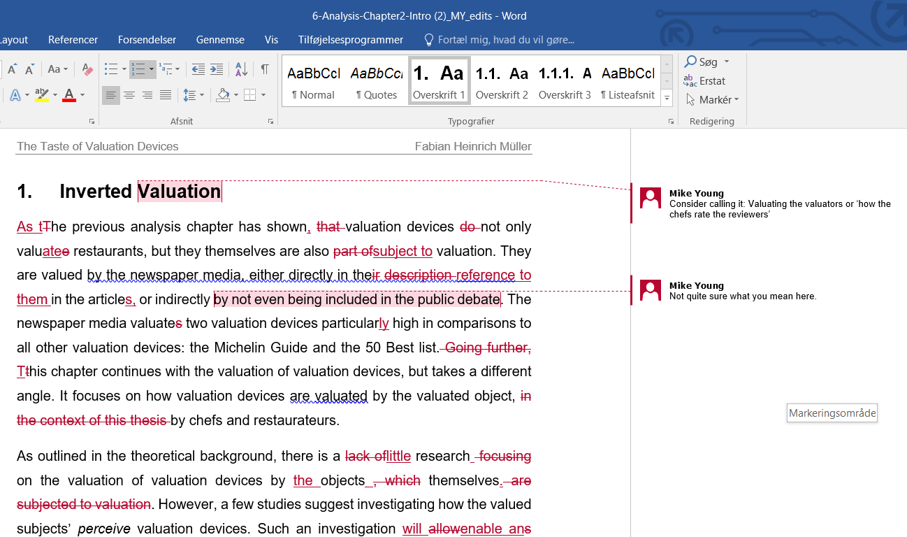Toggle justify paragraph alignment
This screenshot has width=907, height=537.
tap(166, 95)
